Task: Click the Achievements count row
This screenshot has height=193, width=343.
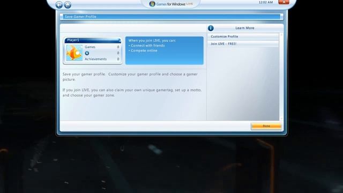Action: pos(102,59)
